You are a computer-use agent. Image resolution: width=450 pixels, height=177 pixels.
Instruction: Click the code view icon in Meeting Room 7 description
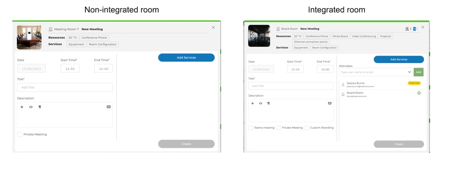[31, 107]
